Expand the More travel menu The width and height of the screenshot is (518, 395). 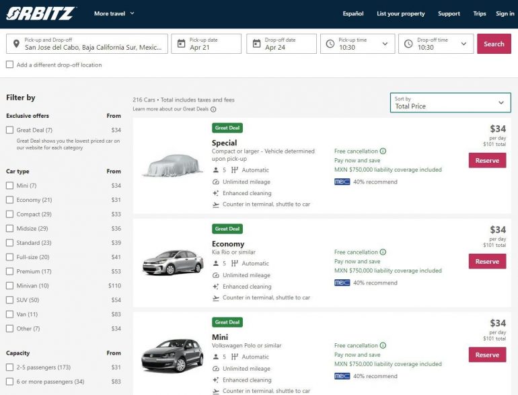114,13
